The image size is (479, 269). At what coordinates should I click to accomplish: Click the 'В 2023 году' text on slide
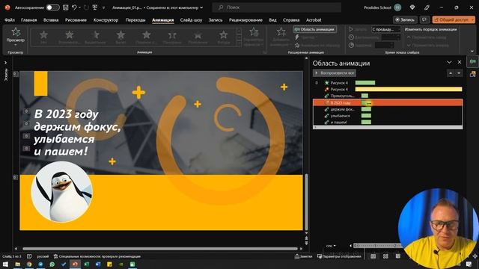(66, 114)
